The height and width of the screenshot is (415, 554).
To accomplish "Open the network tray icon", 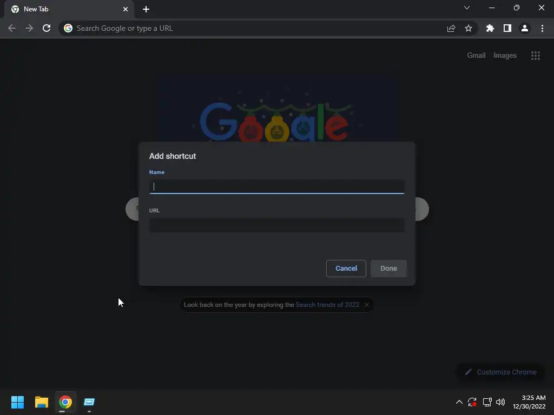I will click(x=487, y=402).
